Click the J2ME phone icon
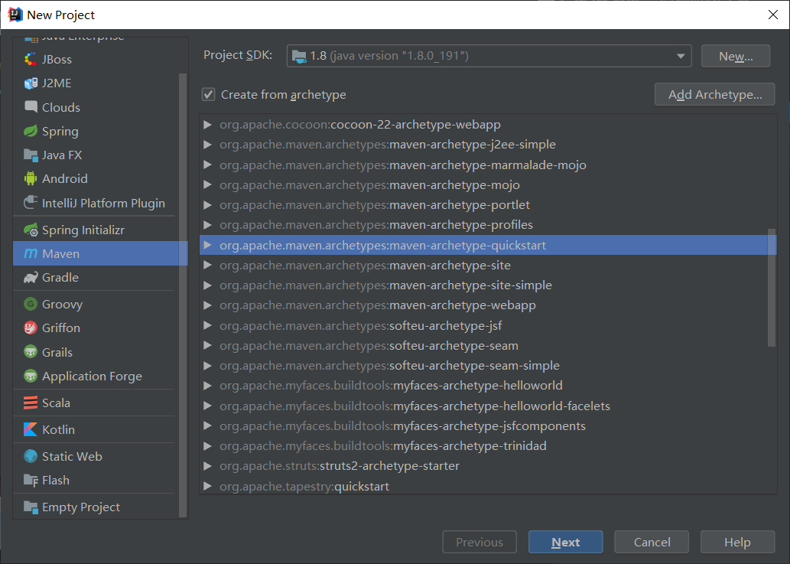 coord(31,83)
